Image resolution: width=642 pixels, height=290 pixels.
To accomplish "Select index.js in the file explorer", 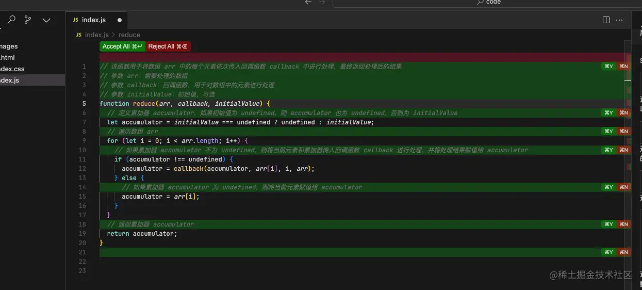I will pyautogui.click(x=32, y=80).
